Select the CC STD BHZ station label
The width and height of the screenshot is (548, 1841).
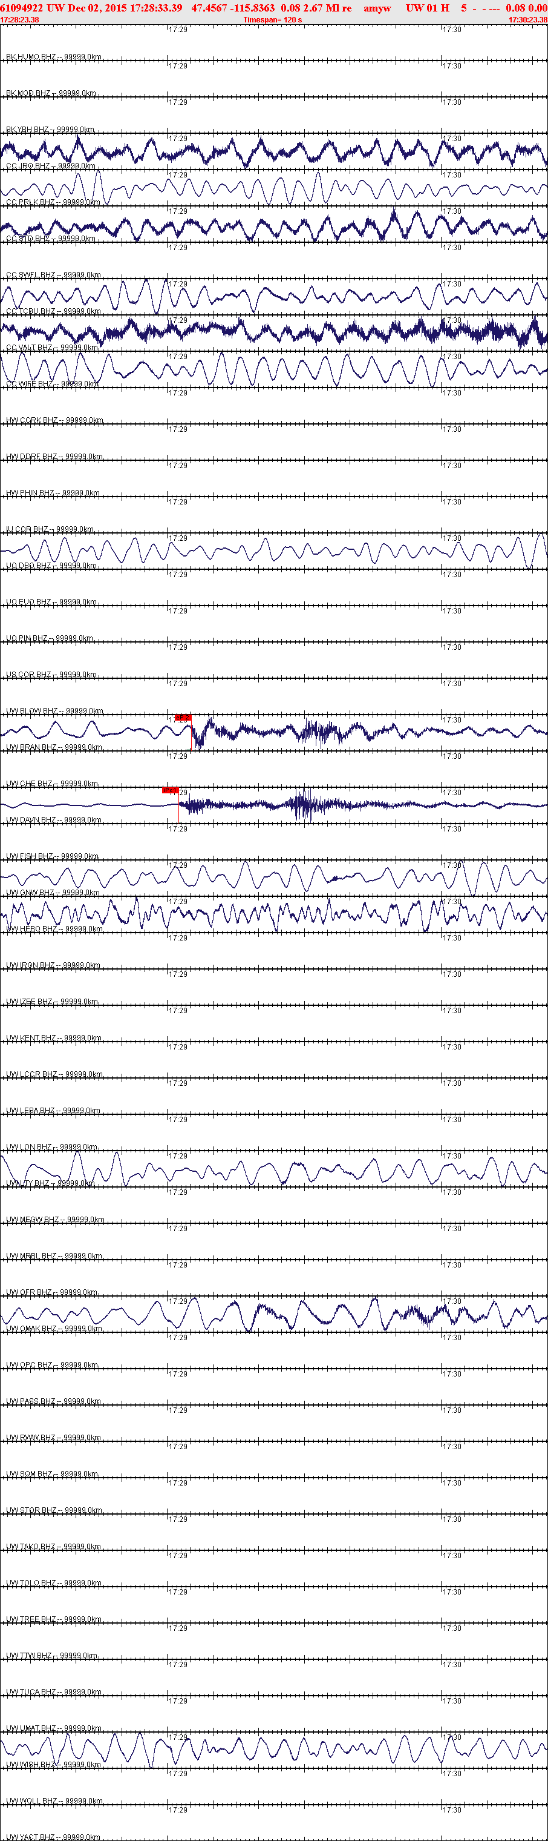(x=51, y=239)
